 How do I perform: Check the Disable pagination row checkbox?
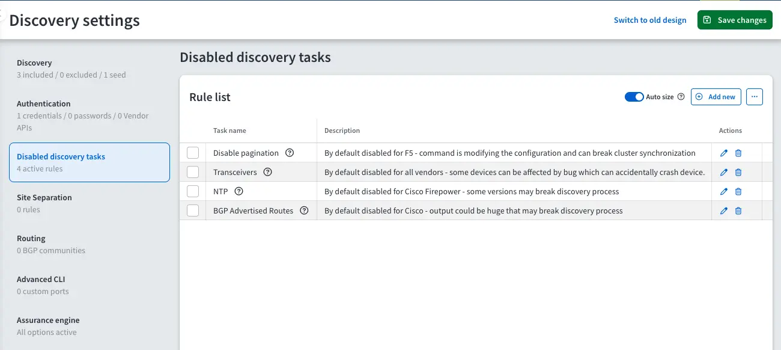click(x=193, y=153)
